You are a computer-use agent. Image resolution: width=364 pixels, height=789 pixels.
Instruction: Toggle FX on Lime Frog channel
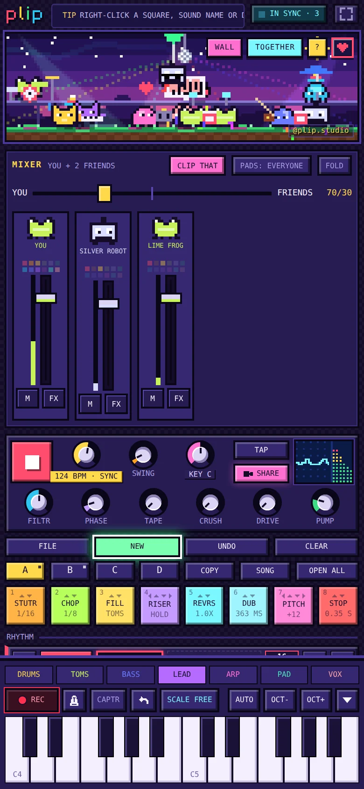[179, 398]
